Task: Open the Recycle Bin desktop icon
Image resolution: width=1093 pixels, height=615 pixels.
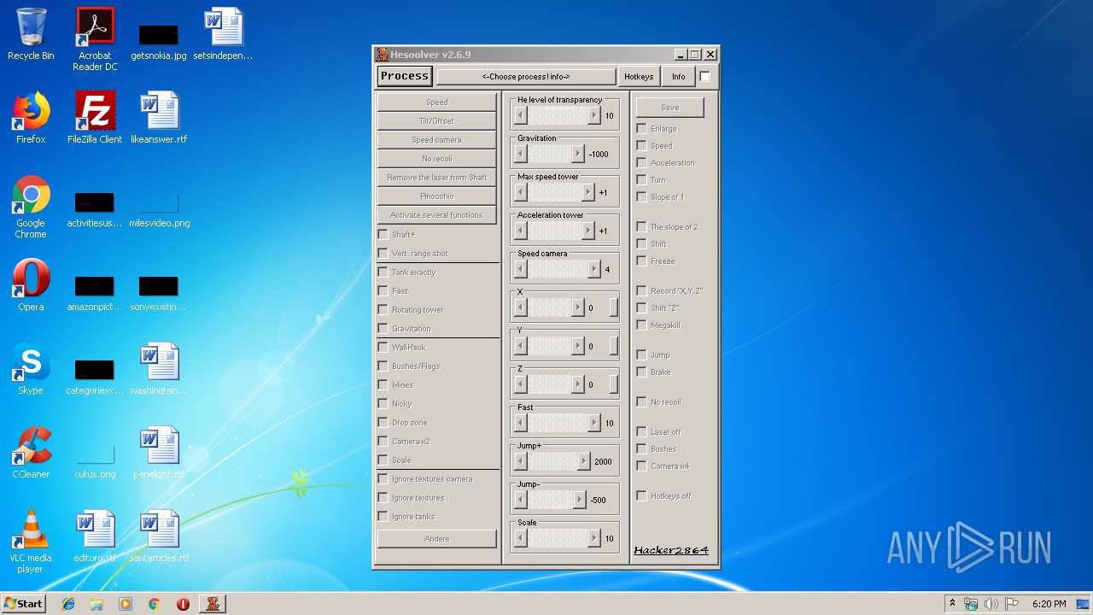Action: [x=31, y=34]
